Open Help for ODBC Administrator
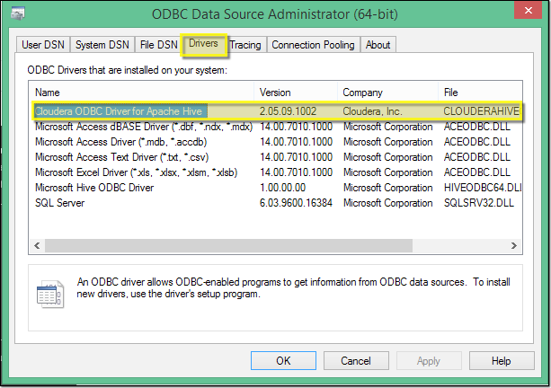 (502, 361)
